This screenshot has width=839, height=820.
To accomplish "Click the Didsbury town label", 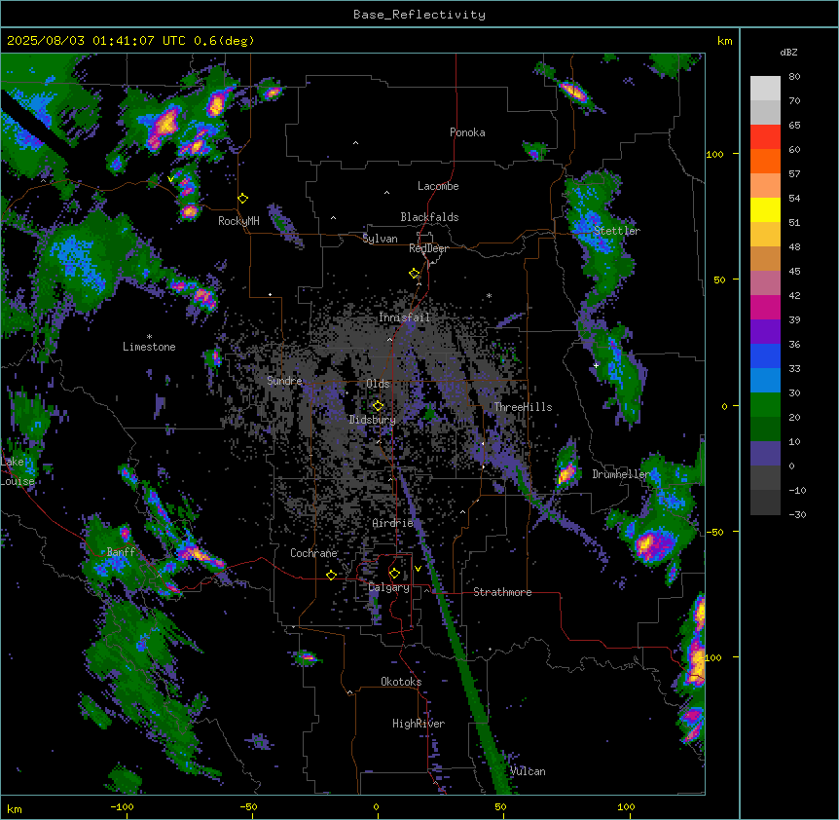I will click(x=373, y=420).
